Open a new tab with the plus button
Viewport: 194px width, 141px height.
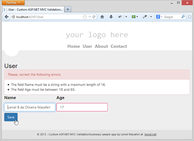coord(68,9)
